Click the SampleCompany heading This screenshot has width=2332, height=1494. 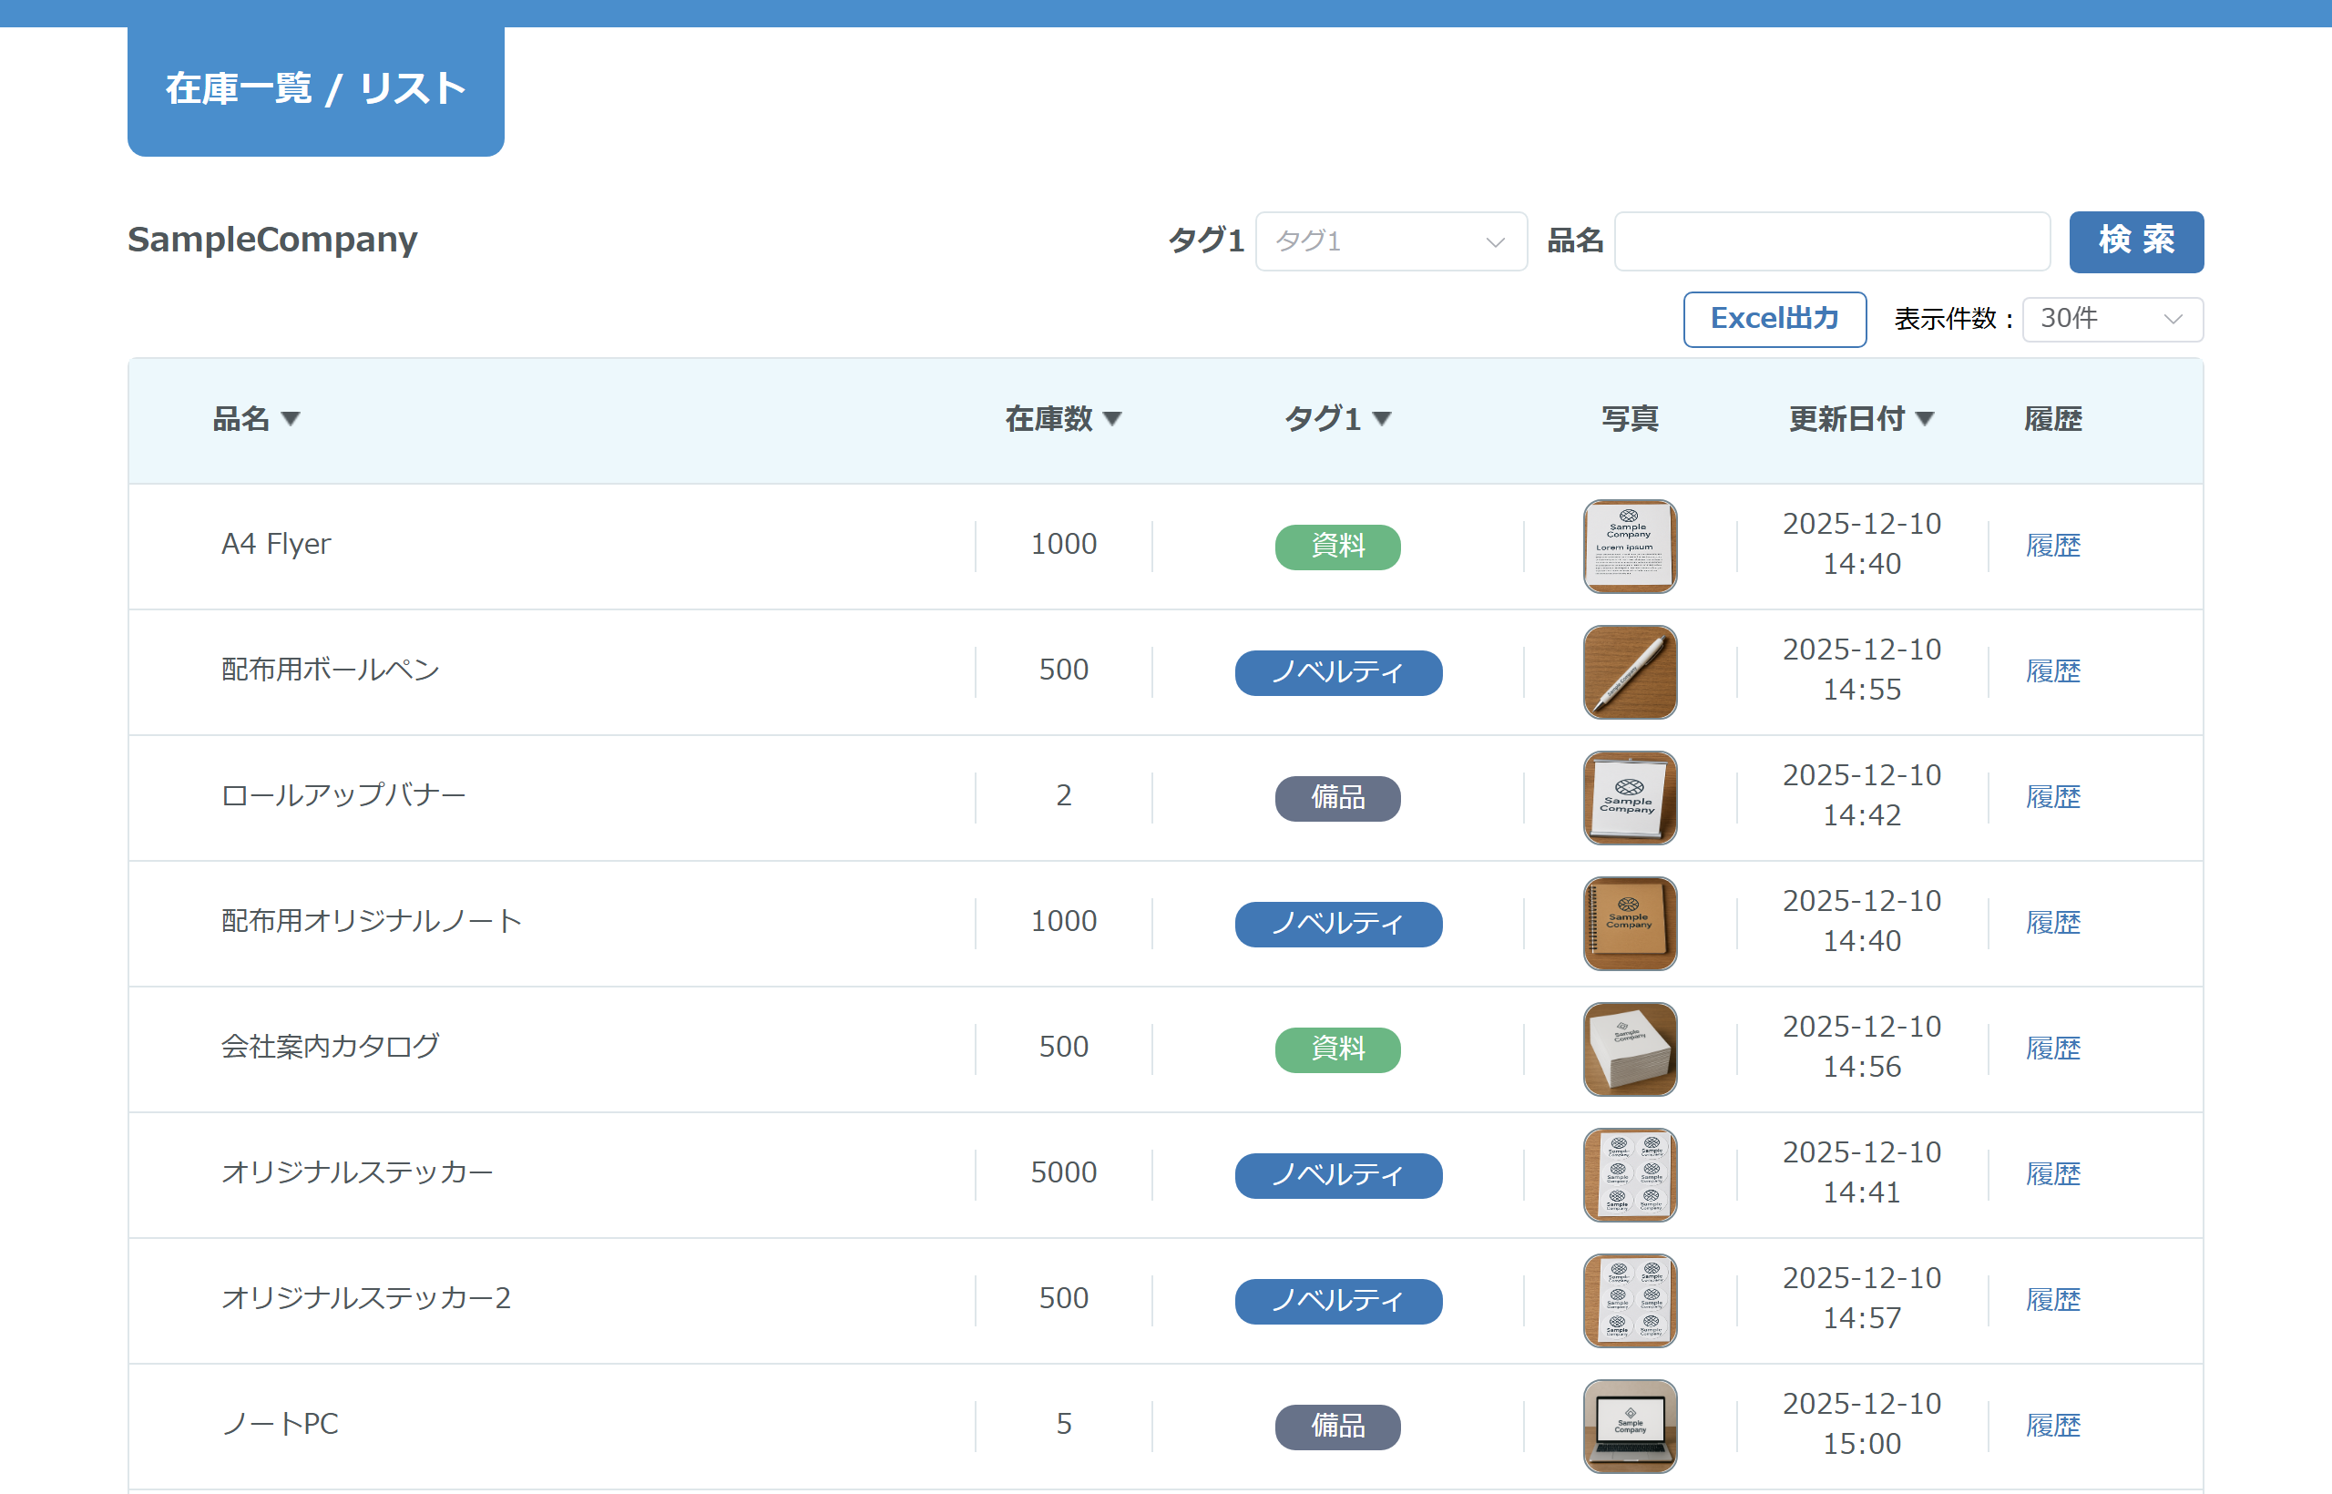click(x=272, y=240)
